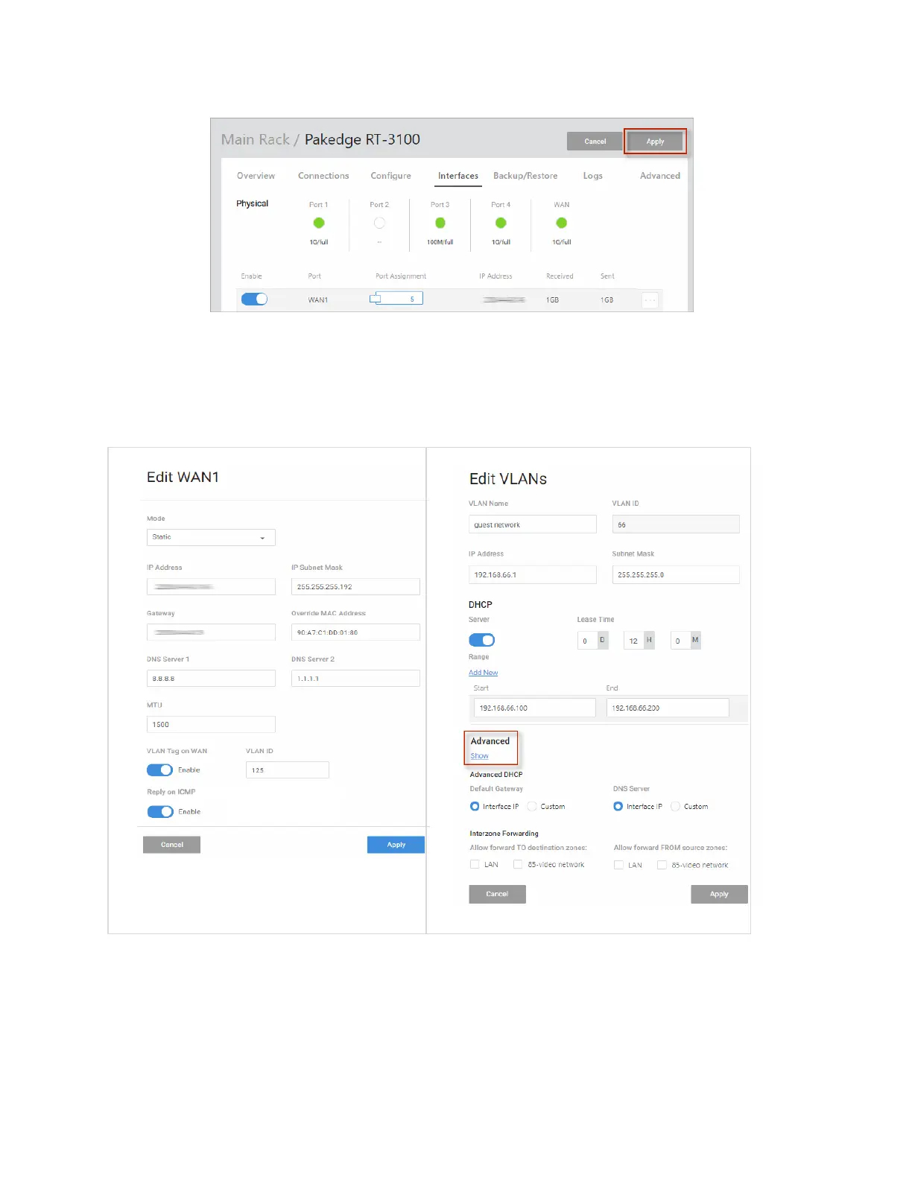
Task: Click the Main Rack breadcrumb
Action: (x=256, y=139)
